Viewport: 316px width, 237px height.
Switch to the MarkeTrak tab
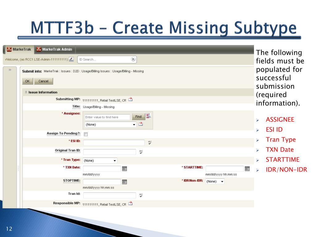[x=19, y=49]
